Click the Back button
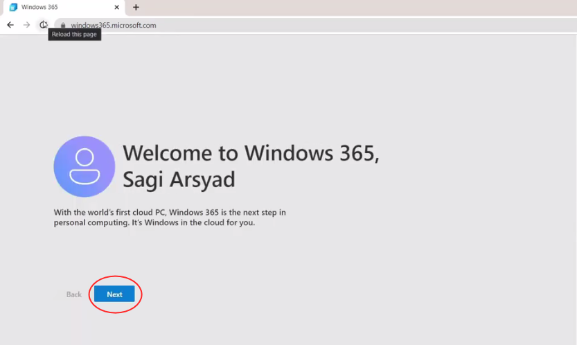The image size is (577, 345). (73, 294)
